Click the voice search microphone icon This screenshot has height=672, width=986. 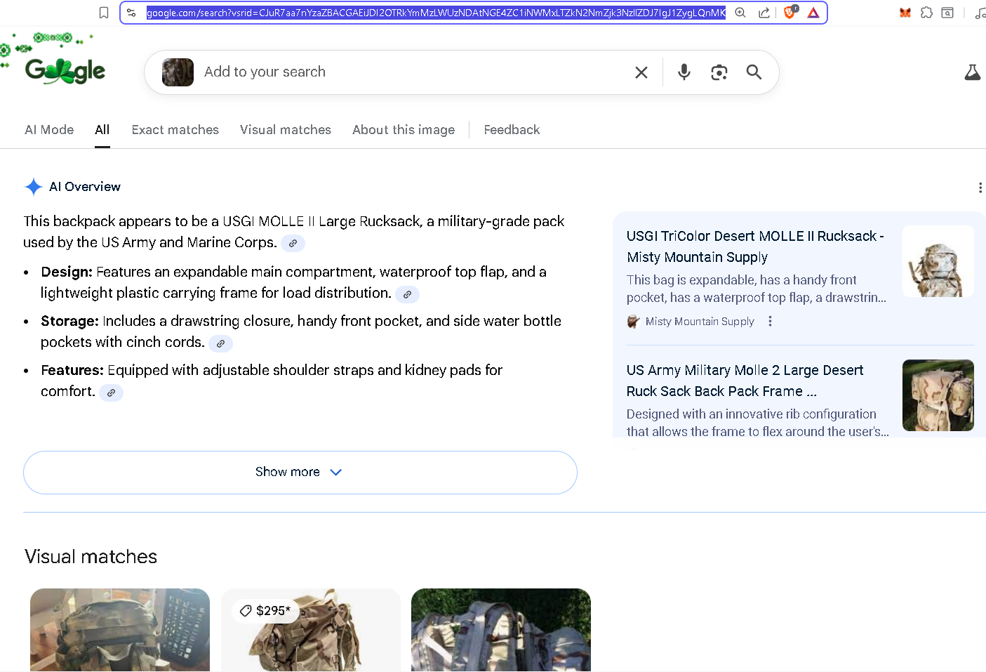[684, 72]
